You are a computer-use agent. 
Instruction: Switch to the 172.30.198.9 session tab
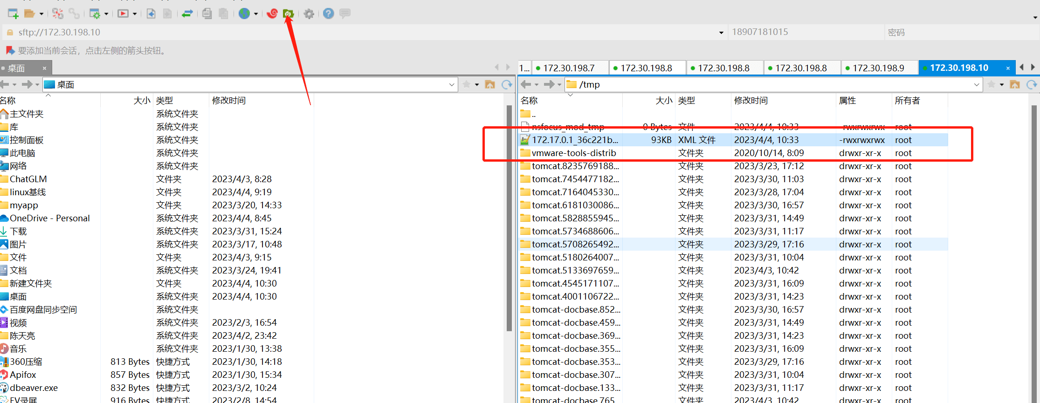(880, 68)
